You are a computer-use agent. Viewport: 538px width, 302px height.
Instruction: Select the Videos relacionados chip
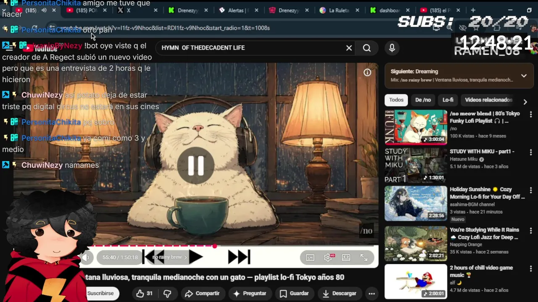click(x=488, y=100)
